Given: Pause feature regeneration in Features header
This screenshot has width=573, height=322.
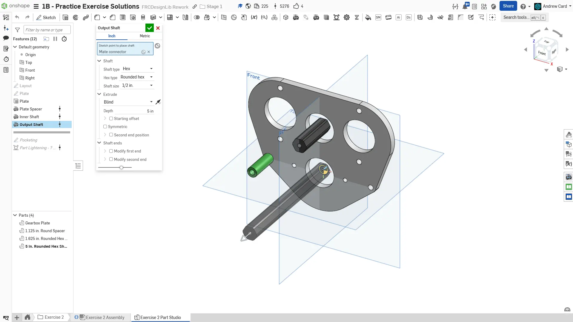Looking at the screenshot, I should pos(55,39).
